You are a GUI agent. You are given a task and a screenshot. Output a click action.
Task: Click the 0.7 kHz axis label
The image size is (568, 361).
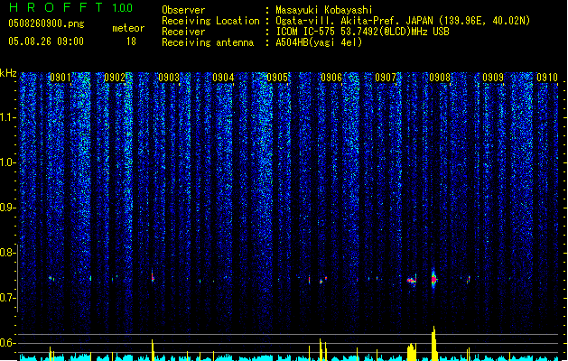tap(7, 298)
